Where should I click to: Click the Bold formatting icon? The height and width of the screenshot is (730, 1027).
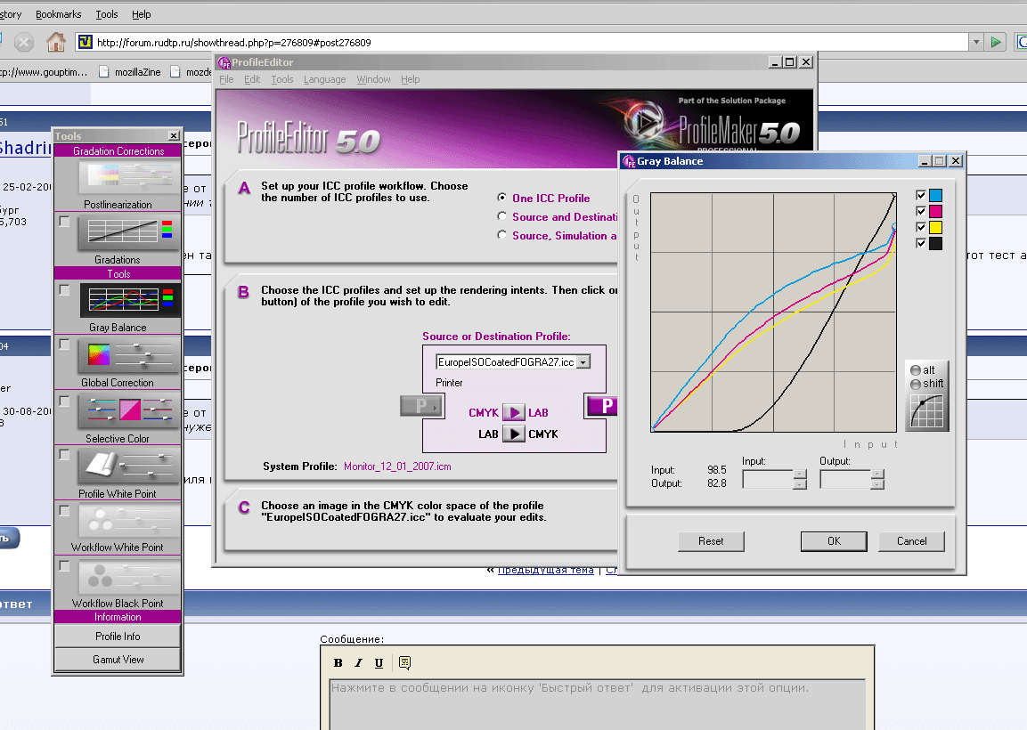338,662
